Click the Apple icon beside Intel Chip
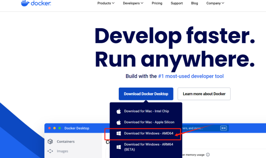This screenshot has width=266, height=158. click(x=118, y=111)
